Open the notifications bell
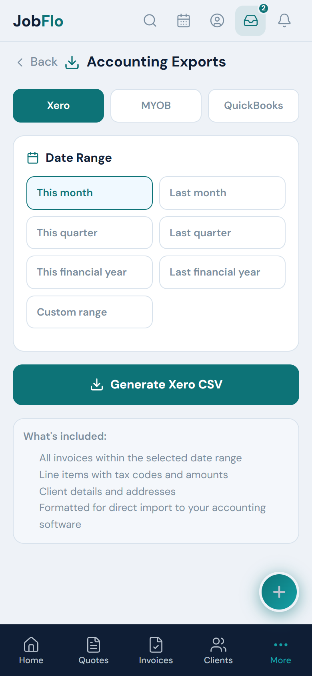The height and width of the screenshot is (676, 312). tap(284, 20)
